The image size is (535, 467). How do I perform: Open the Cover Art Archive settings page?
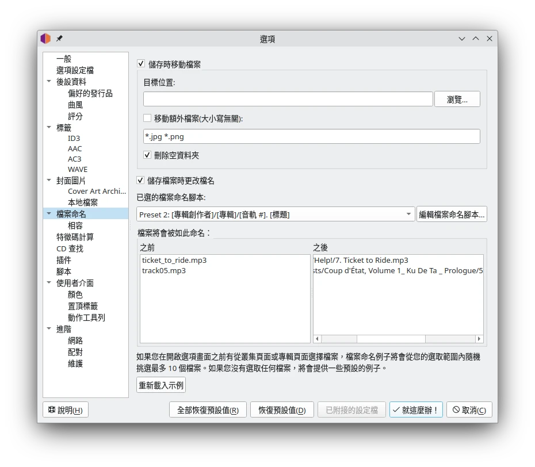pos(96,191)
